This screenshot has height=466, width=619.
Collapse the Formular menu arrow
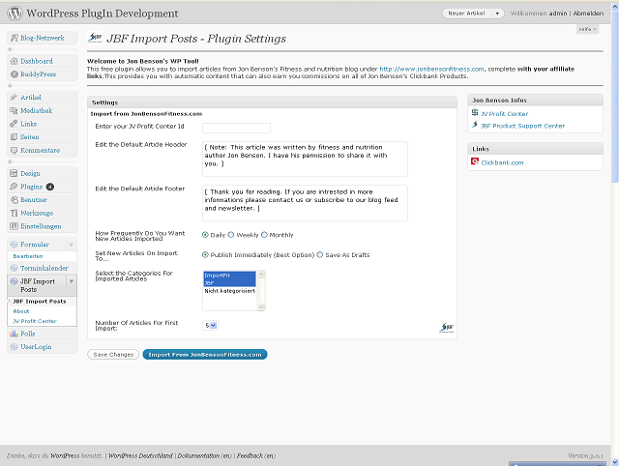pyautogui.click(x=72, y=245)
